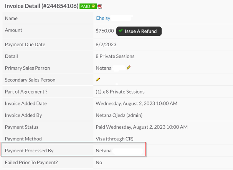Click Issue A Refund button
The image size is (233, 170).
[139, 31]
